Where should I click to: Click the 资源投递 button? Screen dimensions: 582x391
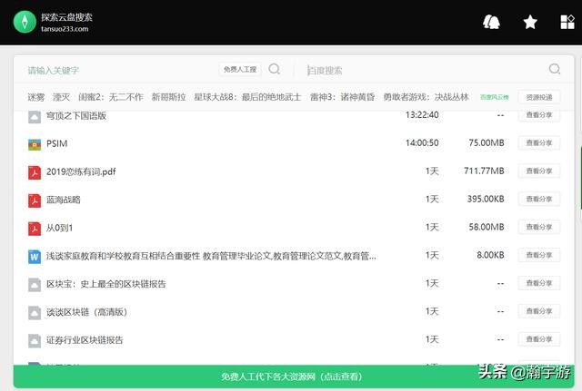[539, 97]
